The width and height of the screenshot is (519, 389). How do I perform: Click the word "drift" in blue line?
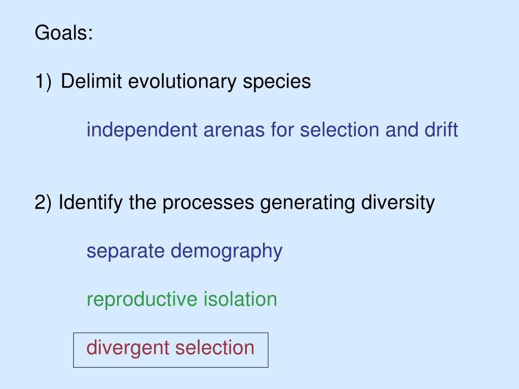(441, 130)
